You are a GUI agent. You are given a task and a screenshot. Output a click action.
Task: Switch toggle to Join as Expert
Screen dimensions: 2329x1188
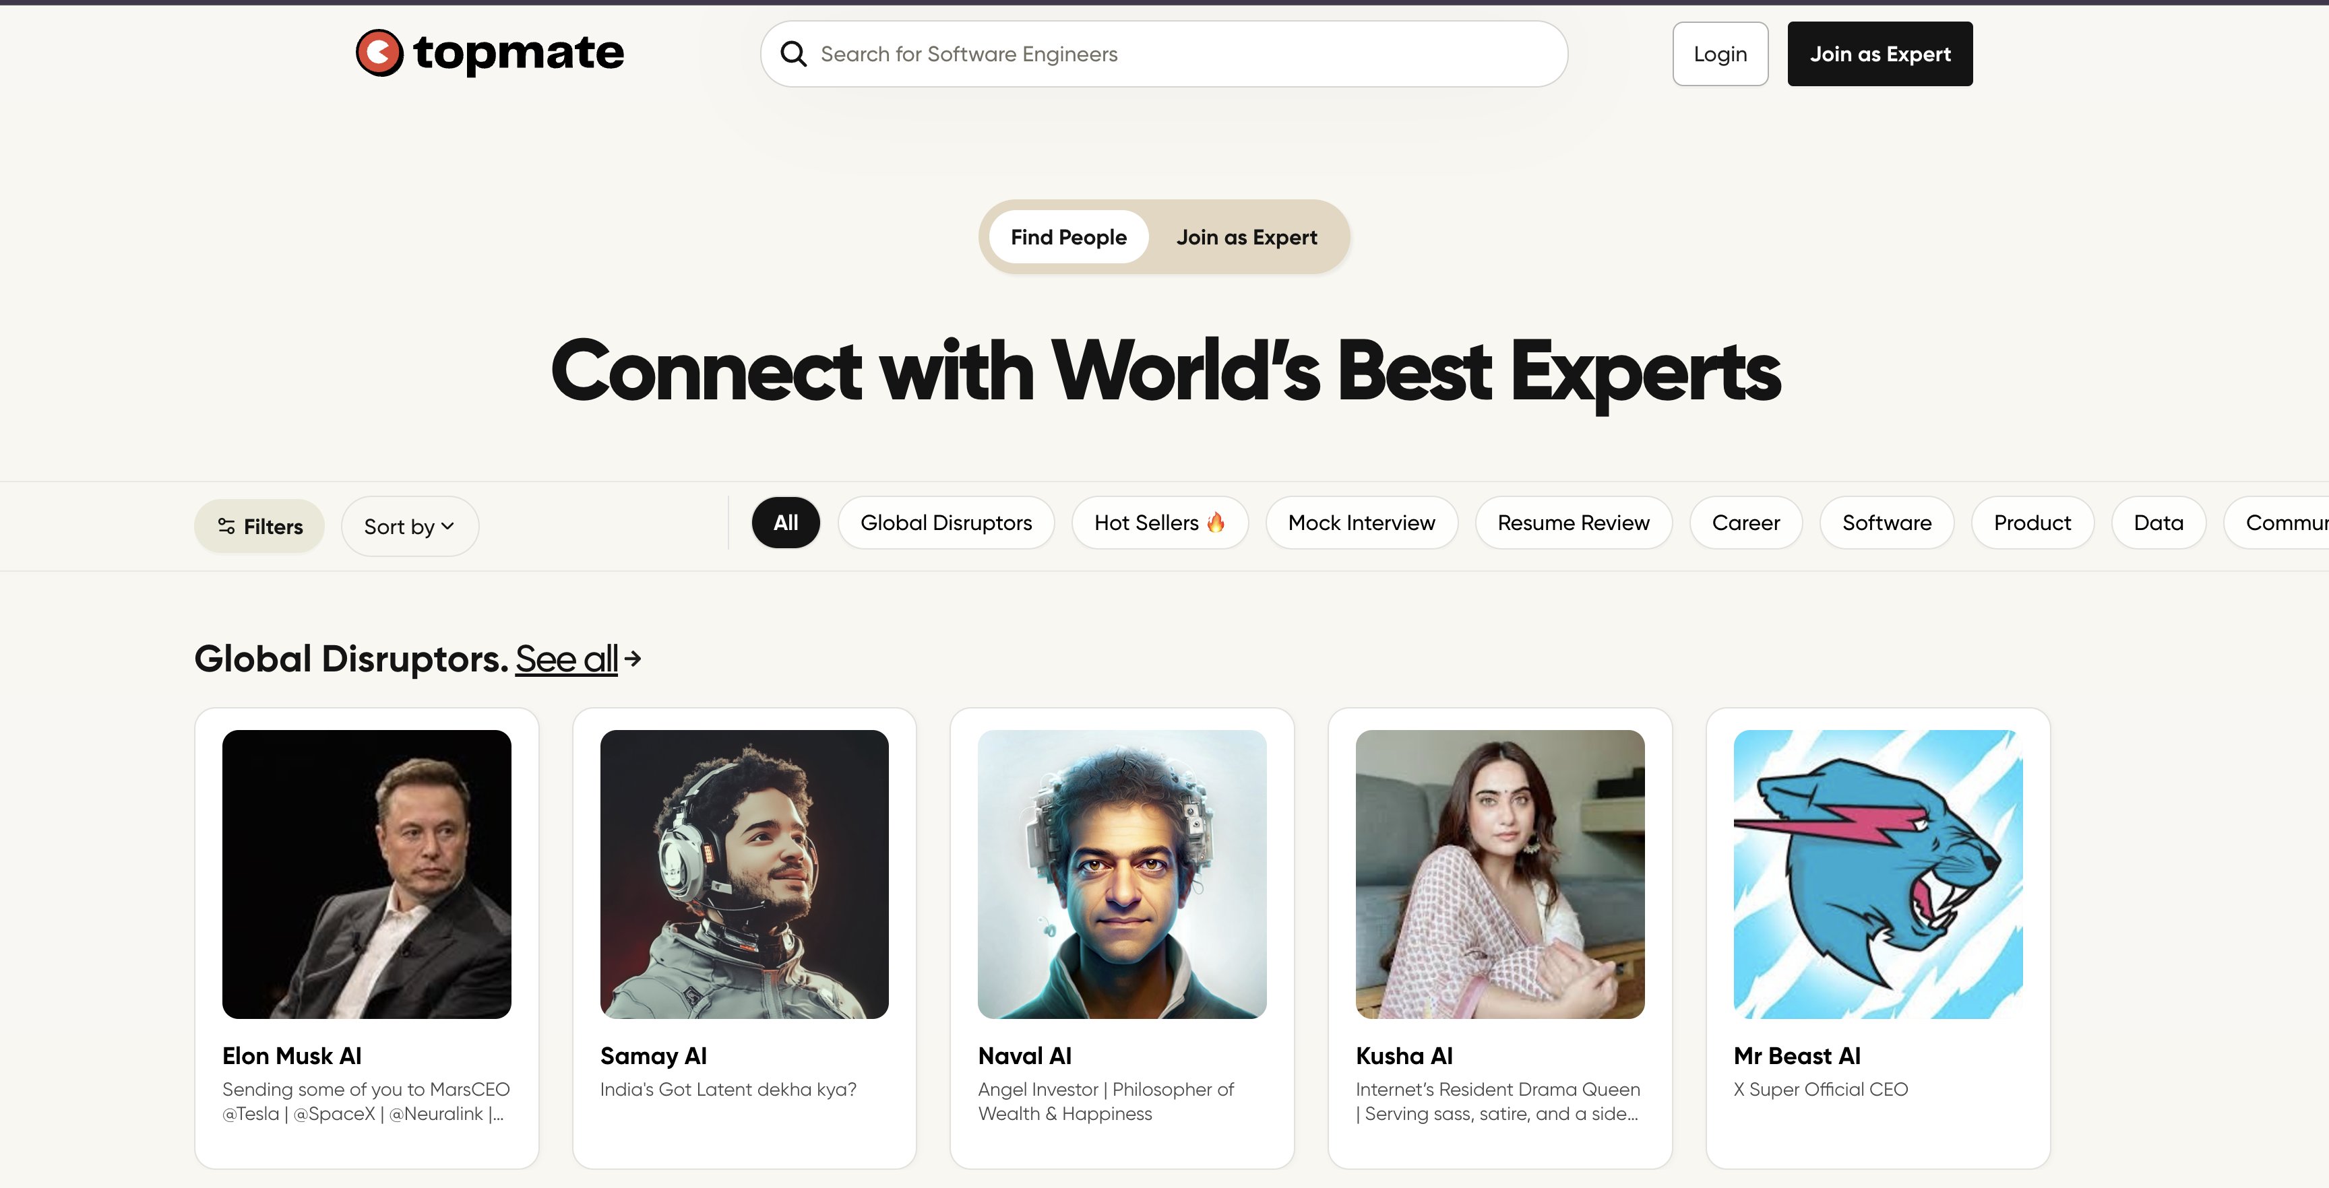coord(1246,238)
